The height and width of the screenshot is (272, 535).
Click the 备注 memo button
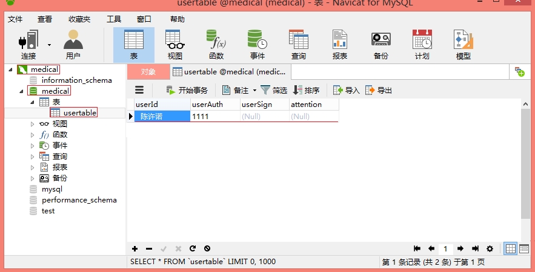236,90
